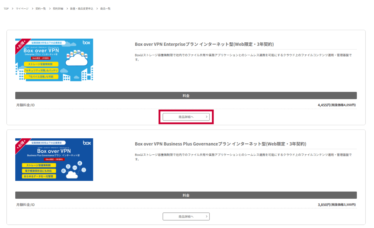Viewport: 374px width, 228px height.
Task: Select the Box over VPN Enterprise plan title
Action: click(x=204, y=44)
